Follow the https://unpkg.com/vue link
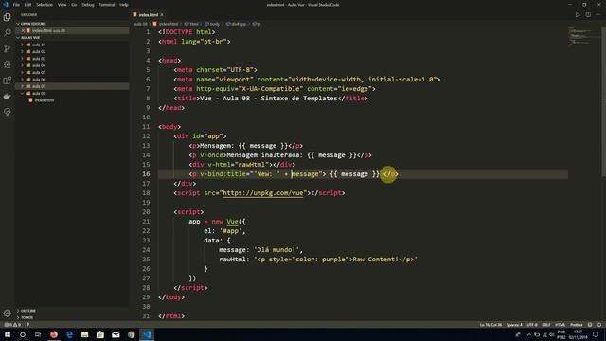The width and height of the screenshot is (606, 341). pyautogui.click(x=263, y=193)
